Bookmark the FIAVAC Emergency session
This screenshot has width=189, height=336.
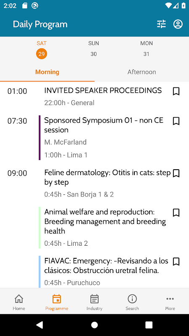point(176,262)
